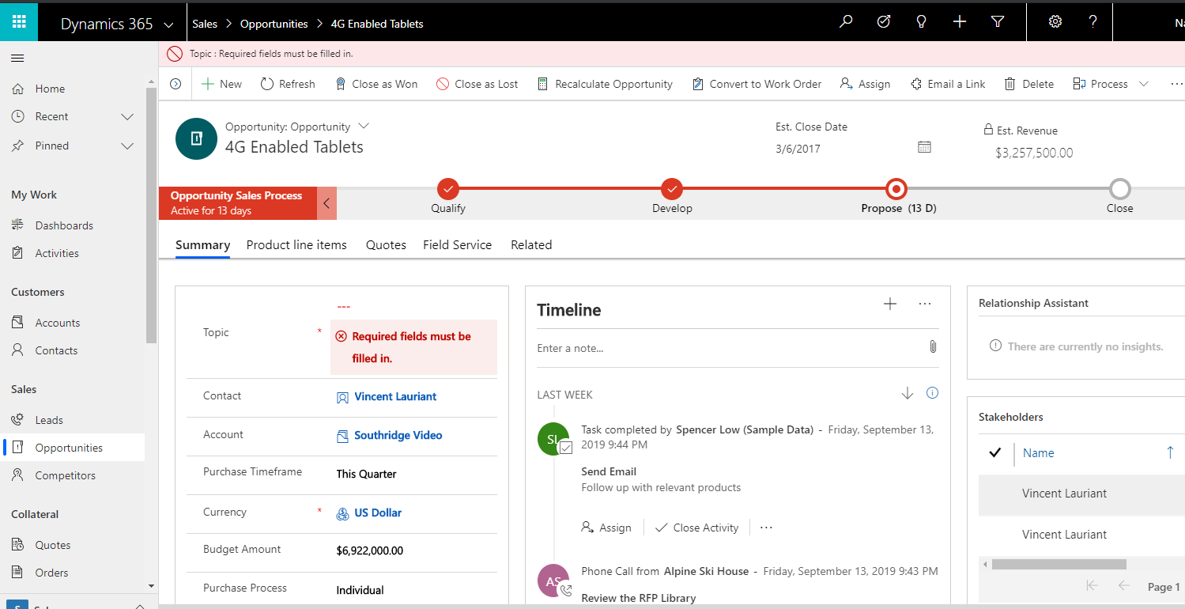Click Close as Lost command
This screenshot has width=1185, height=609.
[477, 84]
